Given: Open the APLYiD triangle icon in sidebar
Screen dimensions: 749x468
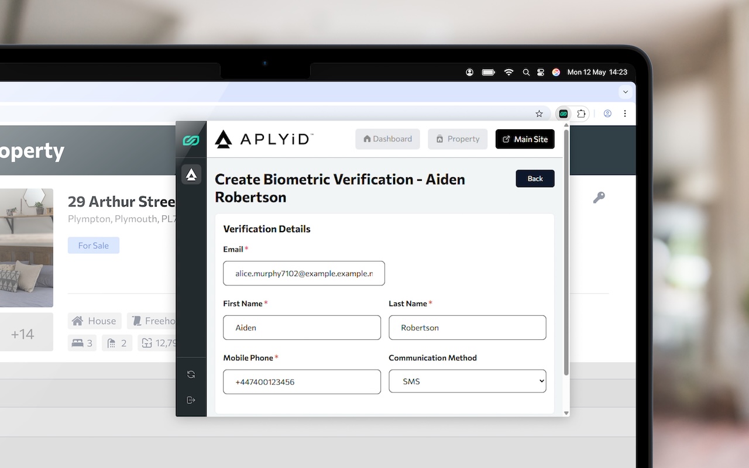Looking at the screenshot, I should tap(191, 174).
